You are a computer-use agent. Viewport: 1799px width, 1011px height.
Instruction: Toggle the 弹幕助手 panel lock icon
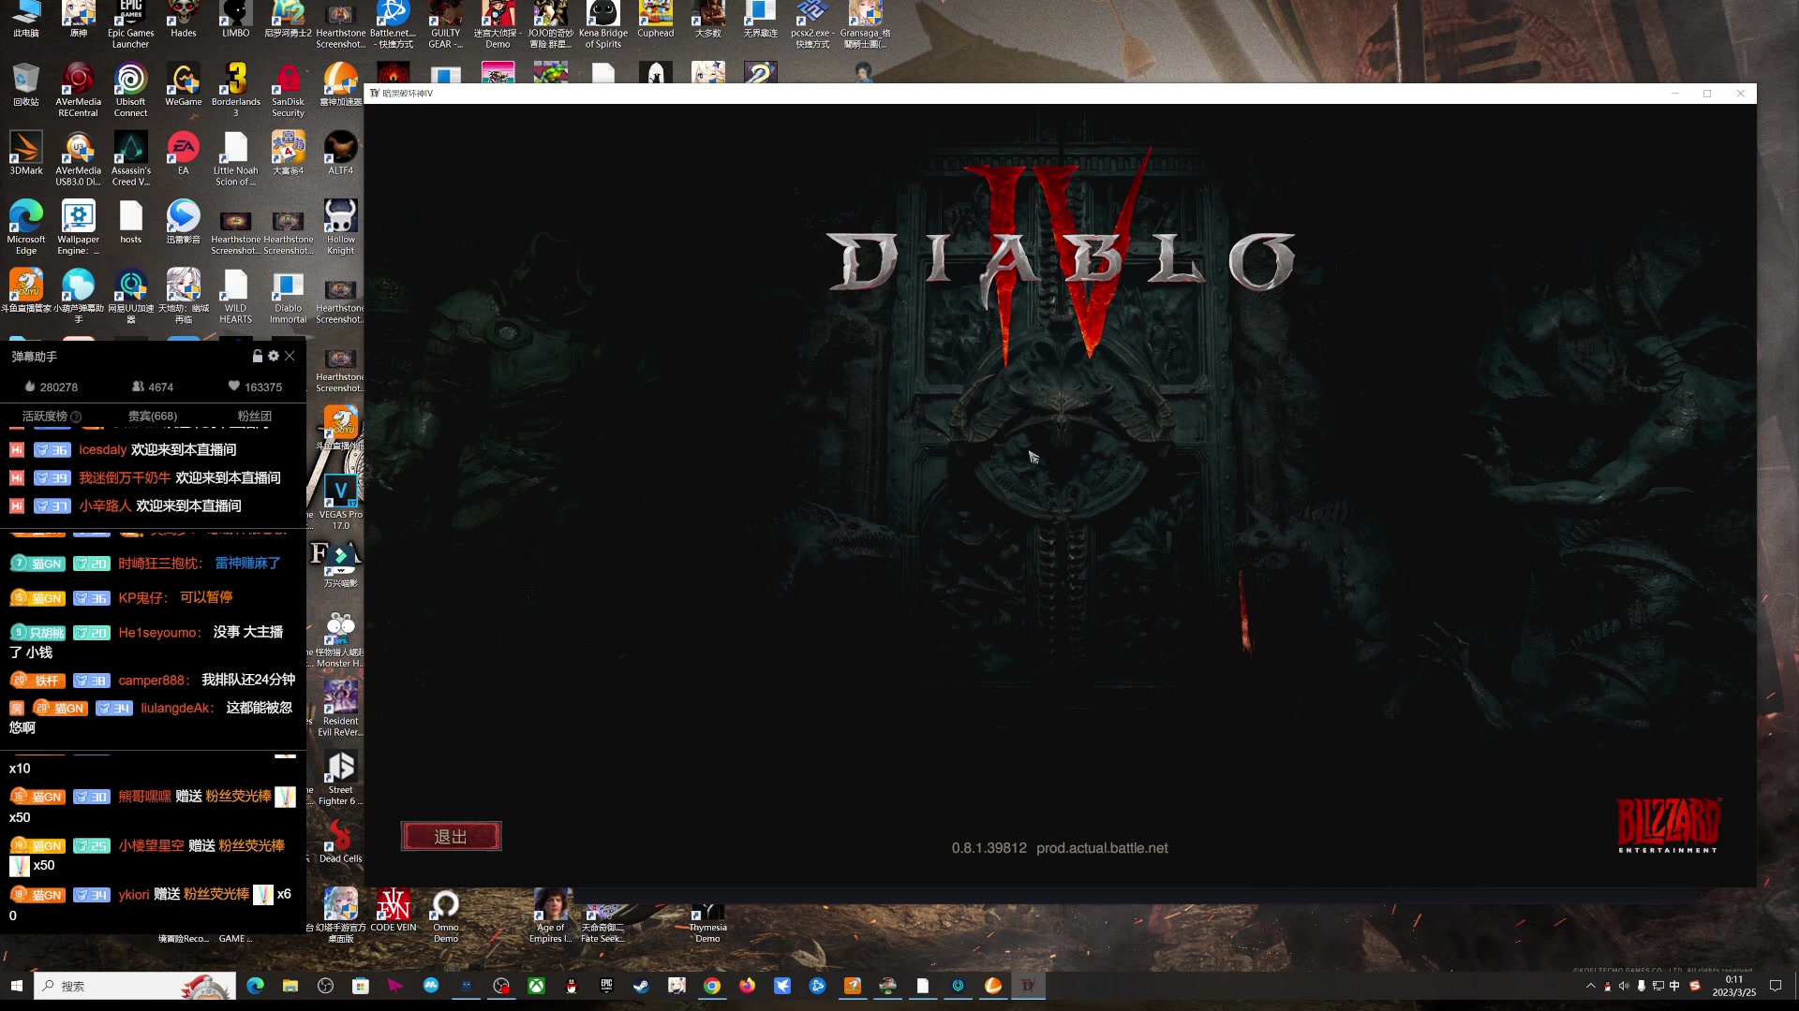pos(258,356)
